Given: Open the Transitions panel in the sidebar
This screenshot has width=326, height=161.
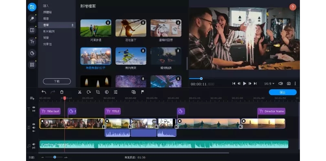Looking at the screenshot, I should click(32, 30).
